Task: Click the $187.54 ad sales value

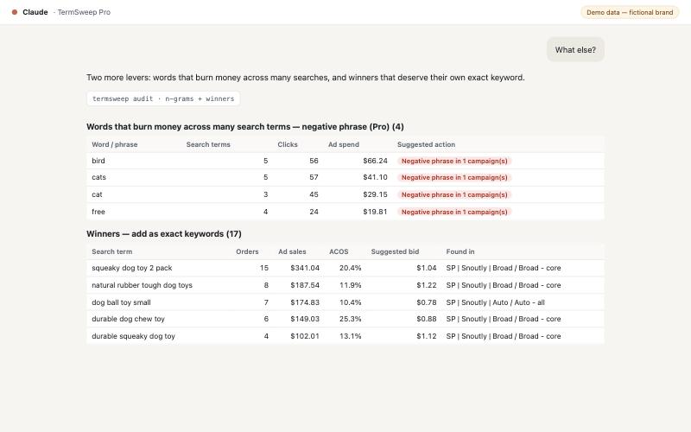Action: click(x=305, y=285)
